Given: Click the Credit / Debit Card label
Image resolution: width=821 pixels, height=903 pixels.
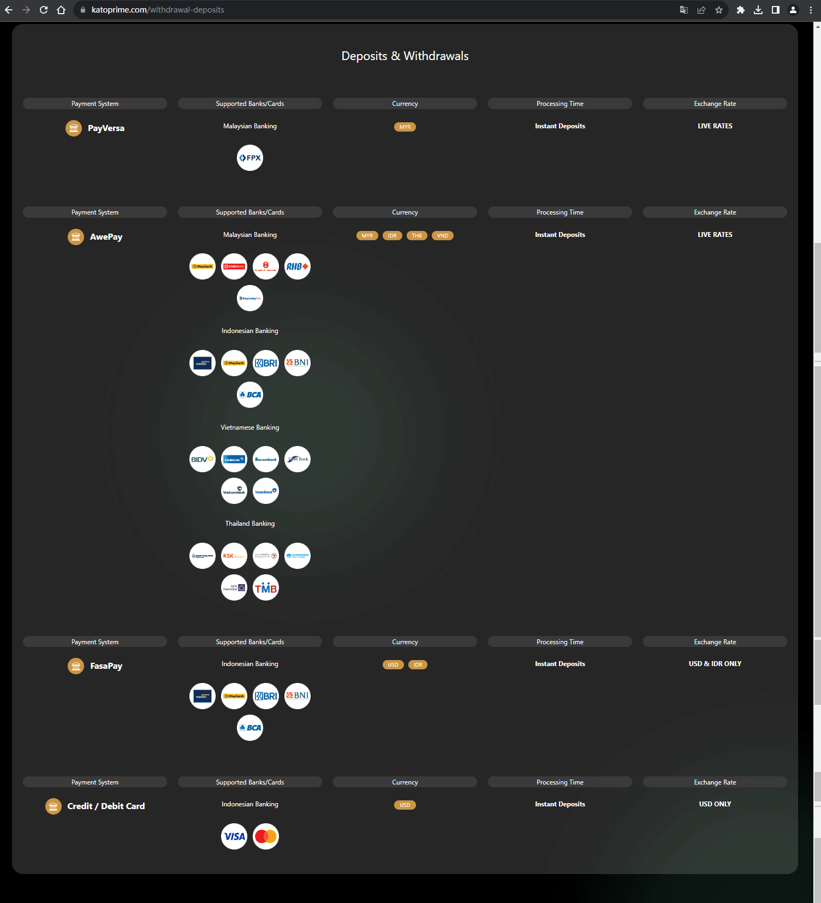Looking at the screenshot, I should (x=106, y=806).
